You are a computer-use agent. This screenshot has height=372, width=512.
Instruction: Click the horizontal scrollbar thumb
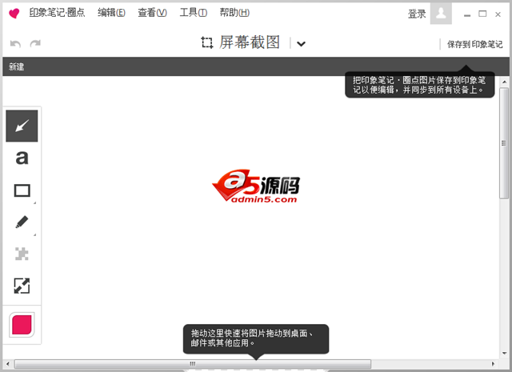[193, 363]
